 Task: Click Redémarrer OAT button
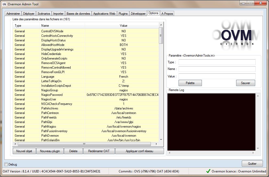(x=99, y=151)
